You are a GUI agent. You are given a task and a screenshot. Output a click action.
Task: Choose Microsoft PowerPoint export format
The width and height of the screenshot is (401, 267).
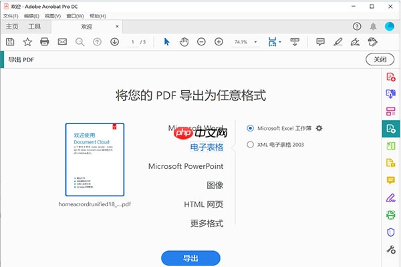tap(186, 166)
